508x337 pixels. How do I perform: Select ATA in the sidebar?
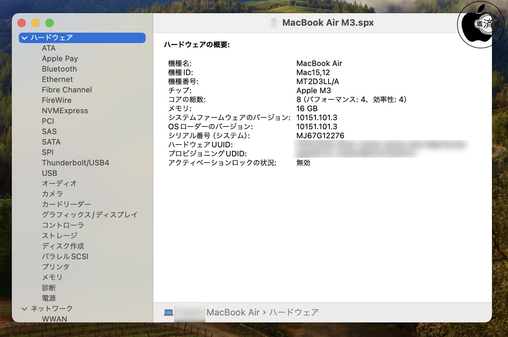[x=49, y=48]
